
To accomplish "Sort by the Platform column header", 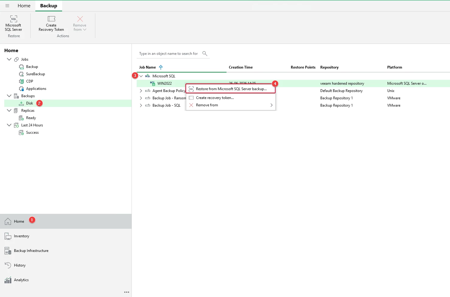I will pyautogui.click(x=395, y=67).
